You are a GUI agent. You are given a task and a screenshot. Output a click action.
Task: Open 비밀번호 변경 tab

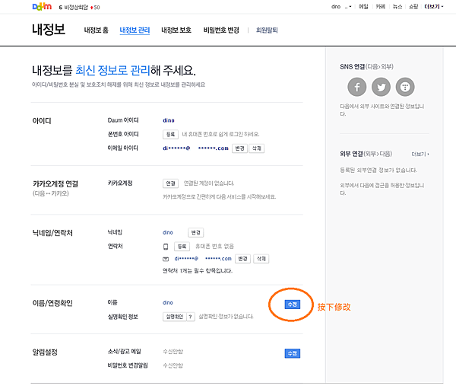click(221, 30)
